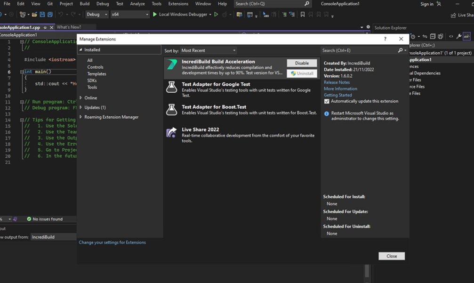Image resolution: width=474 pixels, height=283 pixels.
Task: Toggle the pin icon on the code editor tab
Action: point(46,27)
